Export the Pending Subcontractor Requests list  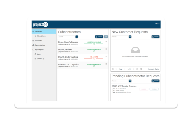pos(155,81)
